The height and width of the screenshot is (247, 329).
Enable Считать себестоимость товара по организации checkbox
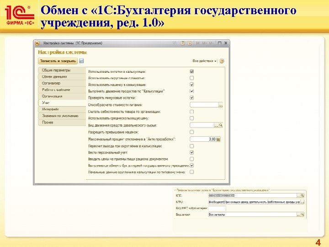point(192,112)
